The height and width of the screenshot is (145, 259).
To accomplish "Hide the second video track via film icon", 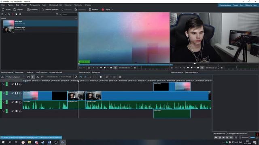I will (16, 93).
